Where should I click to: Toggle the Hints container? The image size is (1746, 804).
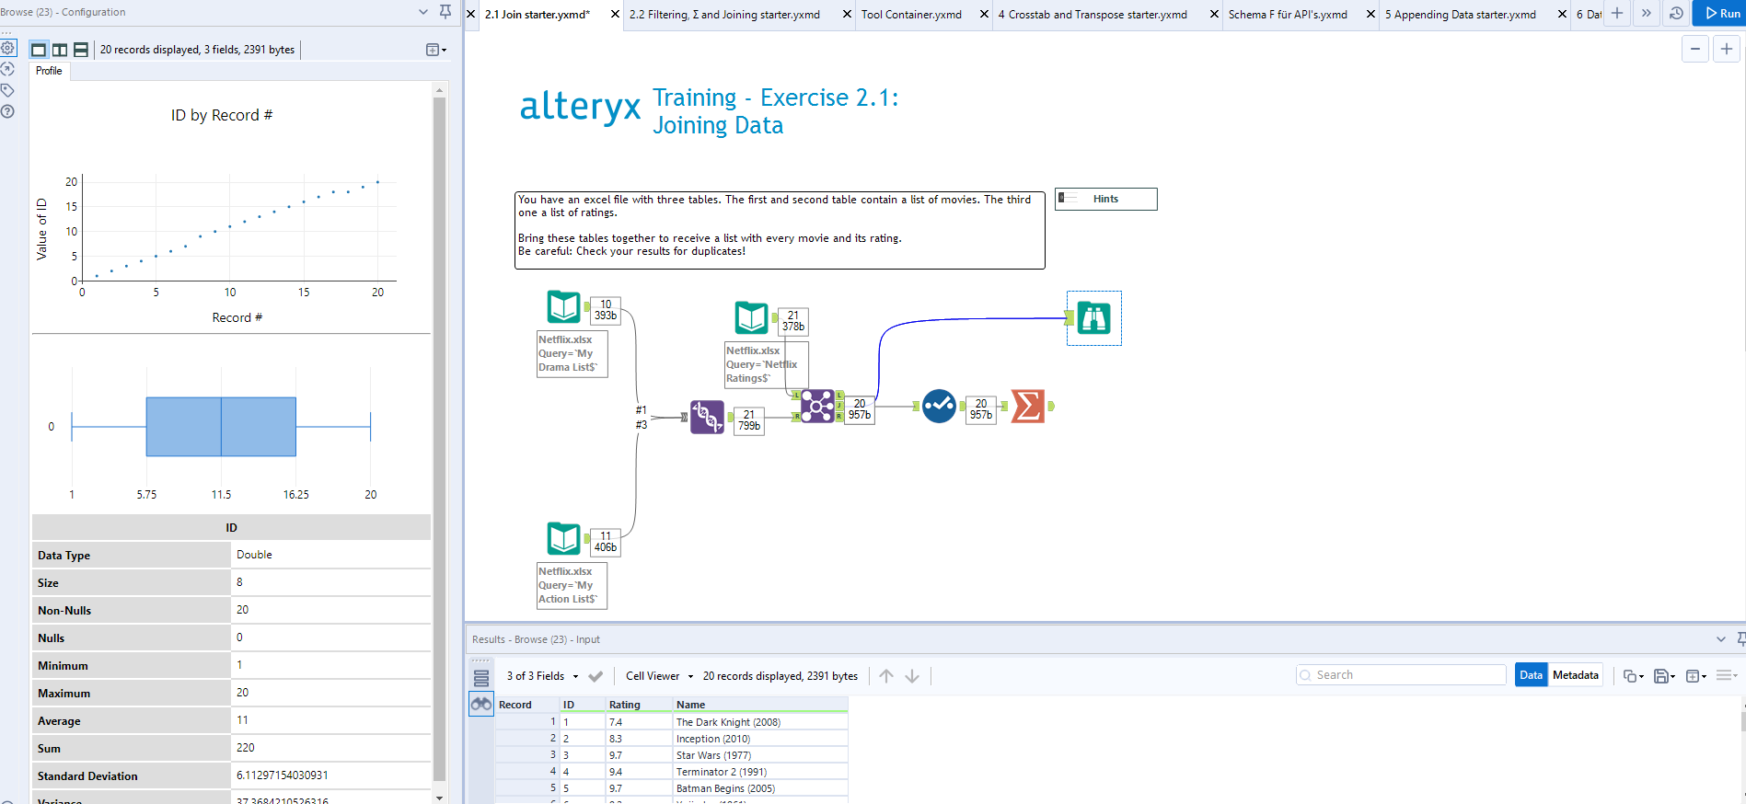pos(1105,199)
